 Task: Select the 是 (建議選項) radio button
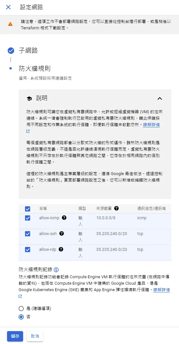coord(21,309)
